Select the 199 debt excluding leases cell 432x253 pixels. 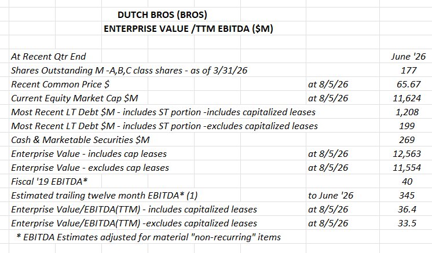(x=407, y=126)
